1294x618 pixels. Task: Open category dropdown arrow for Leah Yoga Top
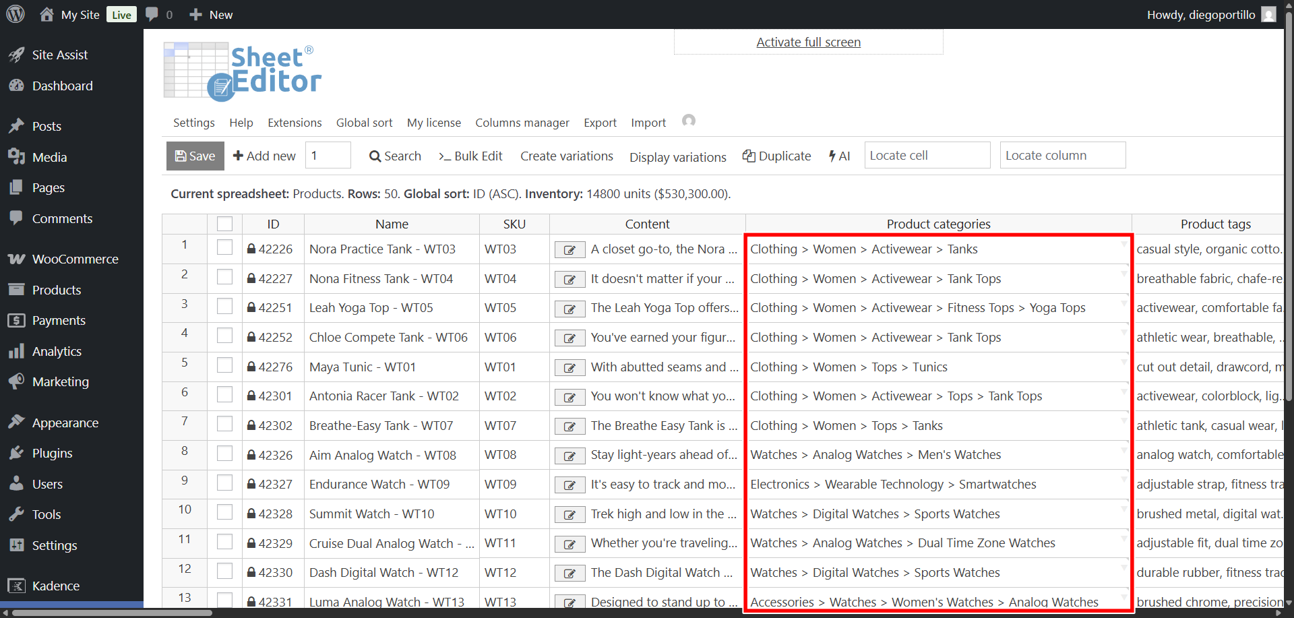(1123, 302)
